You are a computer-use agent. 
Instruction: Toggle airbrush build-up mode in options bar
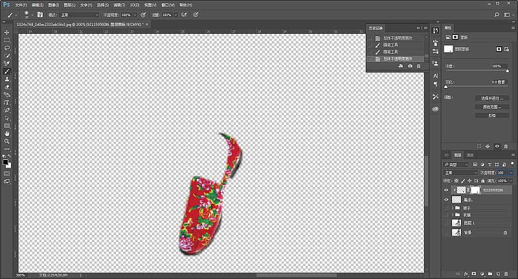pyautogui.click(x=185, y=14)
